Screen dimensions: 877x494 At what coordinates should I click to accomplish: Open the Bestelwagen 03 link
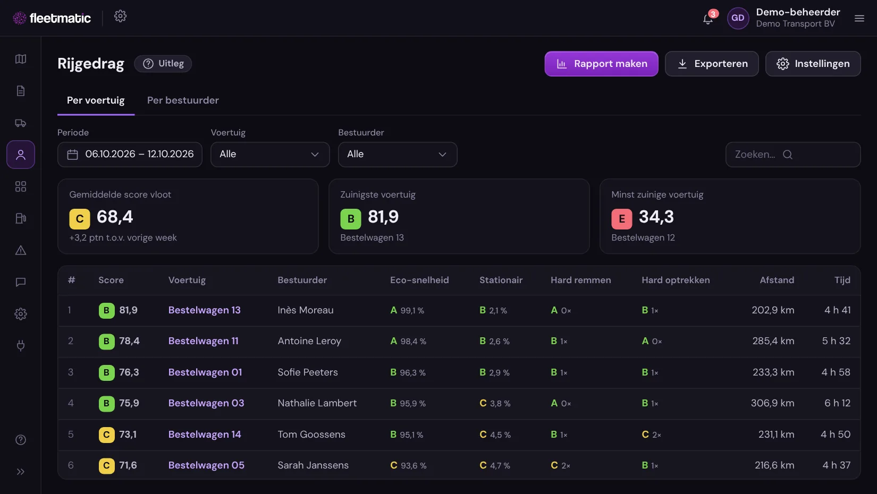206,403
